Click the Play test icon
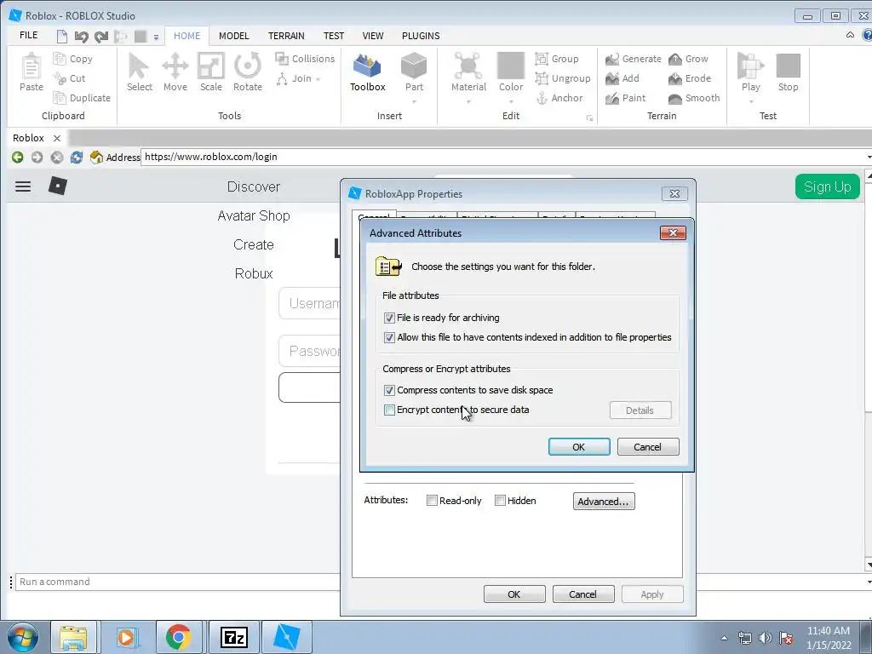Viewport: 872px width, 654px height. click(x=750, y=66)
